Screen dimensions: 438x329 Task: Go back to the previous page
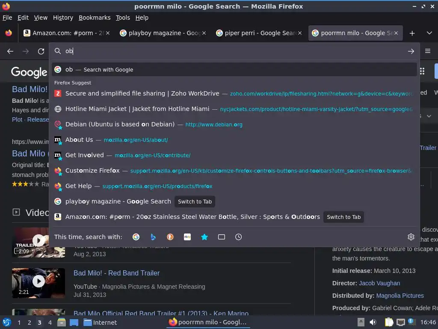click(x=10, y=51)
